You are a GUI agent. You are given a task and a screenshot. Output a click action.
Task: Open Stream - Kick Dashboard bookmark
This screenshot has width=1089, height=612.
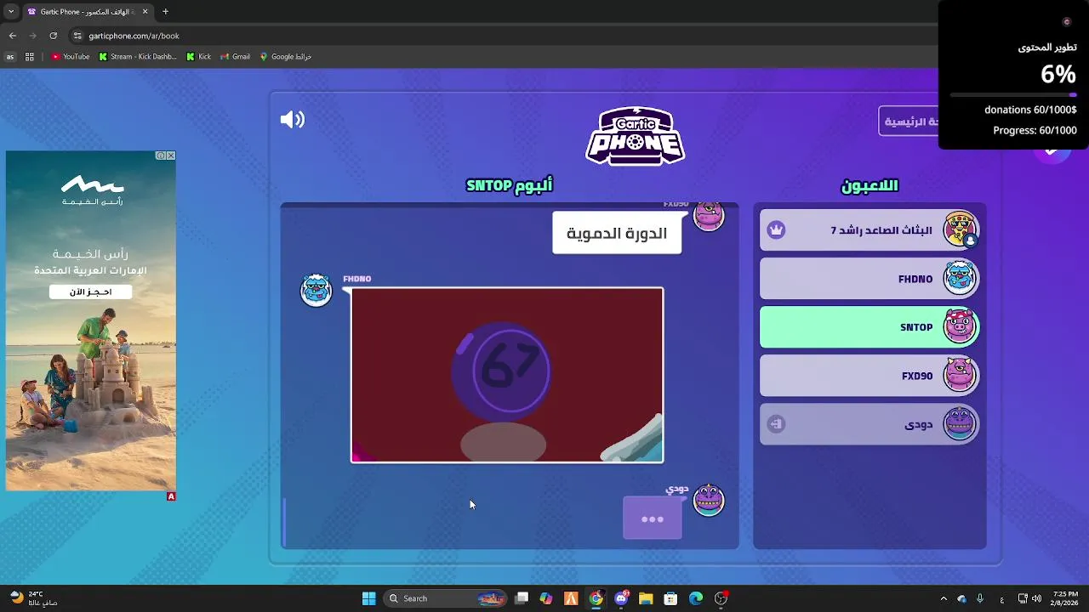point(138,57)
